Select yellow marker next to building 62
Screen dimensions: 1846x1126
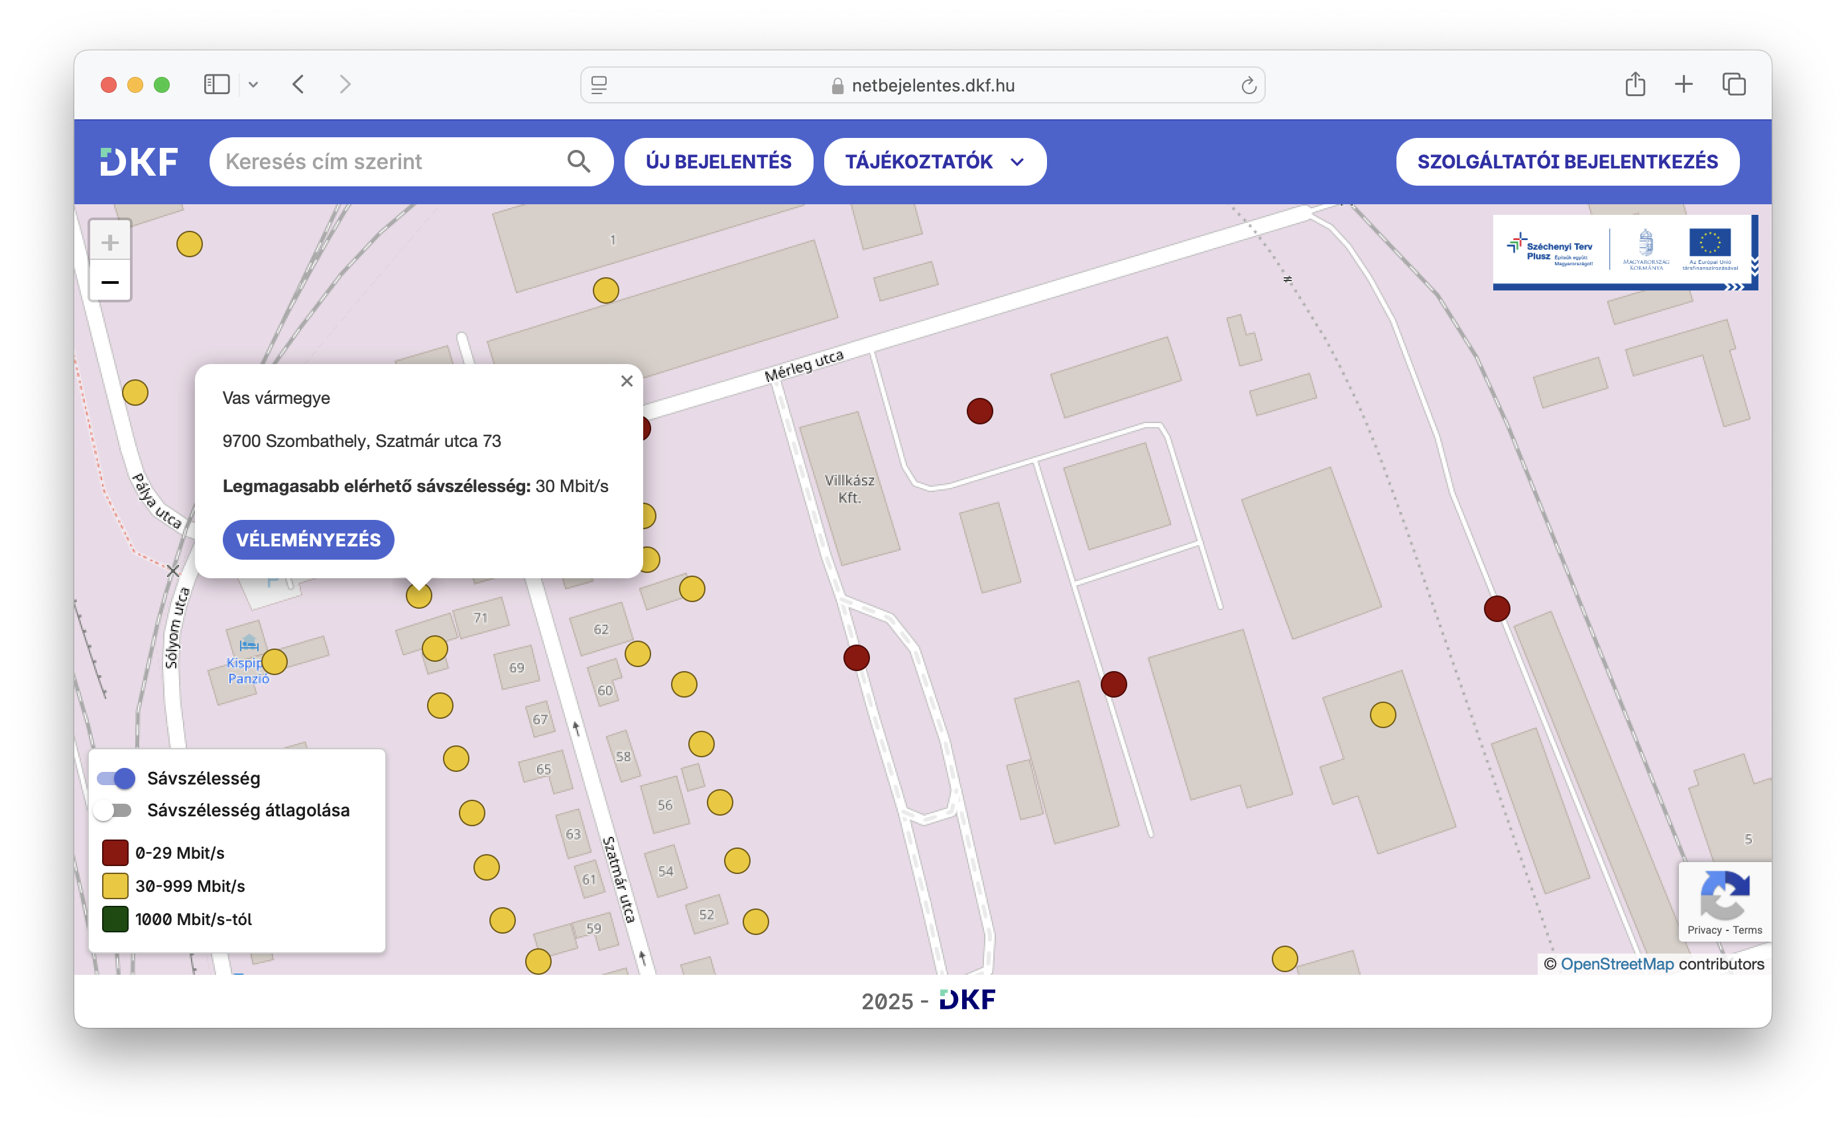click(638, 654)
